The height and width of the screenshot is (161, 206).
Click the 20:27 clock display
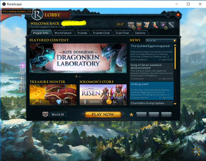click(120, 24)
